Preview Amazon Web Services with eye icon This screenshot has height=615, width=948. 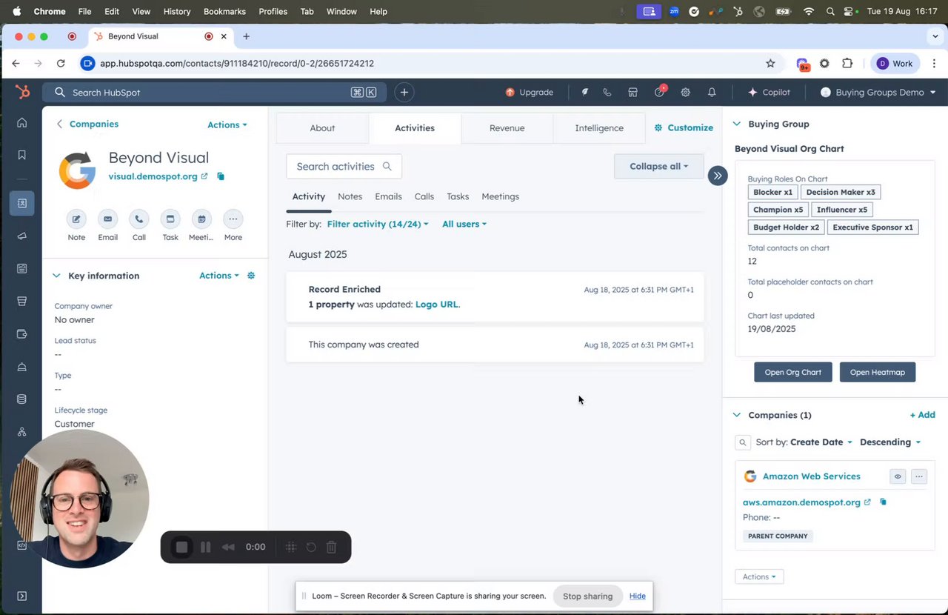[x=898, y=476]
